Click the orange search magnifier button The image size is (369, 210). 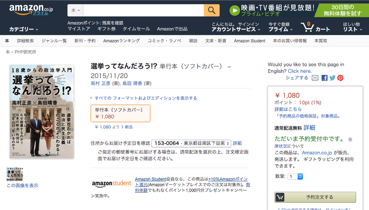[x=211, y=10]
